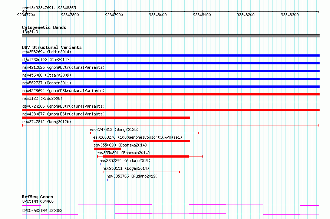The height and width of the screenshot is (219, 330).
Task: Click nsv958151 (Dogan2014) label
Action: point(126,168)
